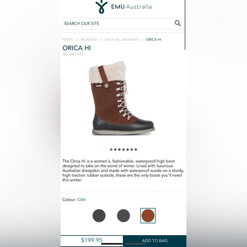Jump to the third carousel dot
The width and height of the screenshot is (247, 247).
point(119,149)
